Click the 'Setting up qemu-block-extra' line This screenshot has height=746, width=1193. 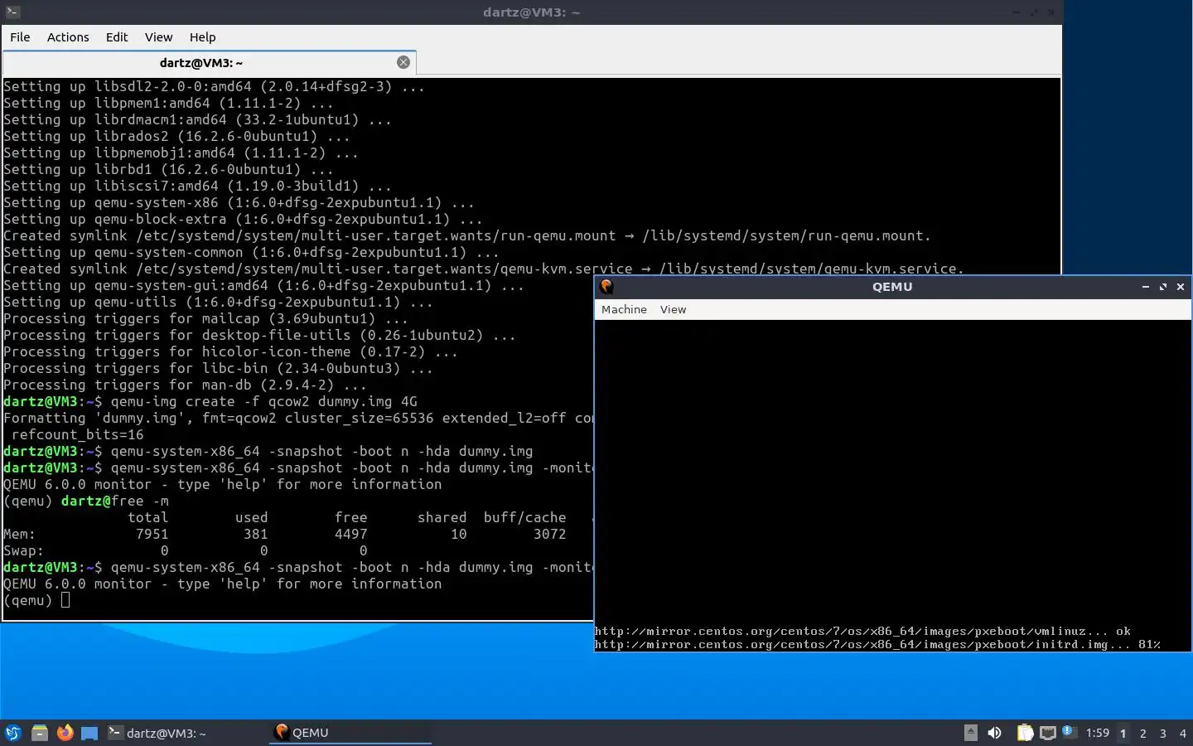click(243, 219)
